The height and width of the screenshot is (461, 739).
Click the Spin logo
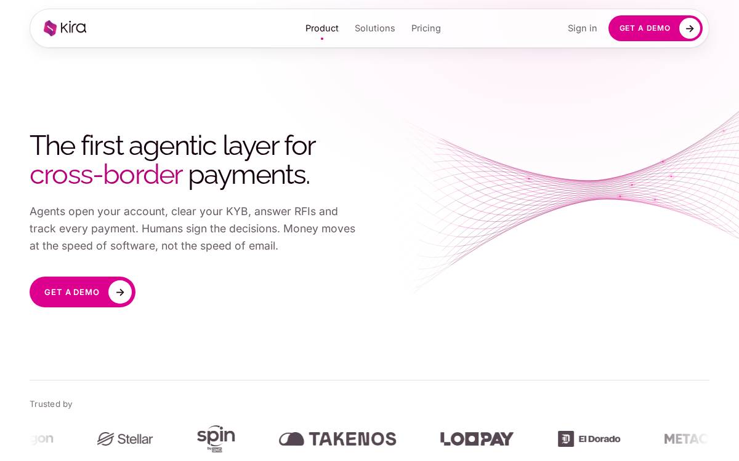tap(216, 438)
